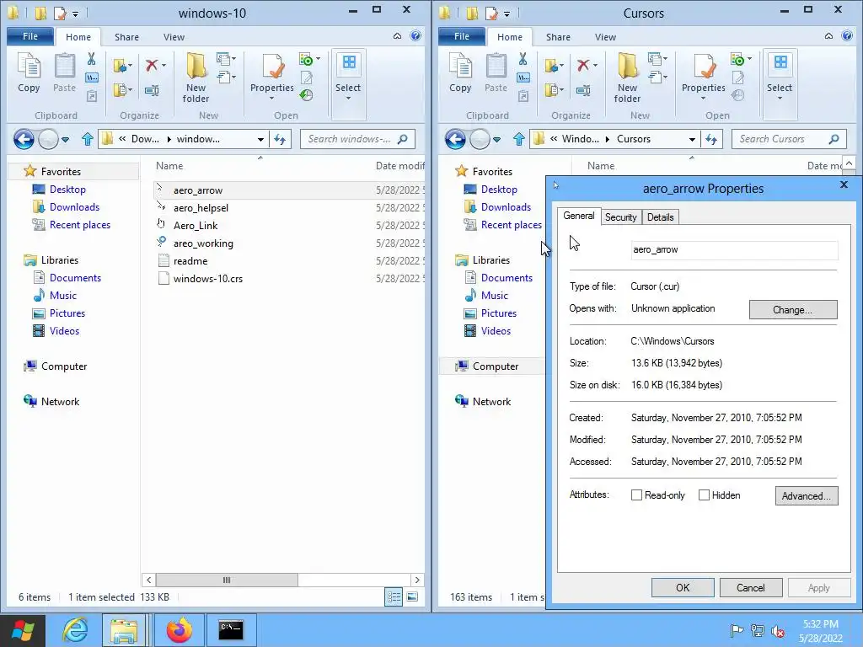The width and height of the screenshot is (863, 647).
Task: Open address bar dropdown in Cursors window
Action: tap(692, 140)
